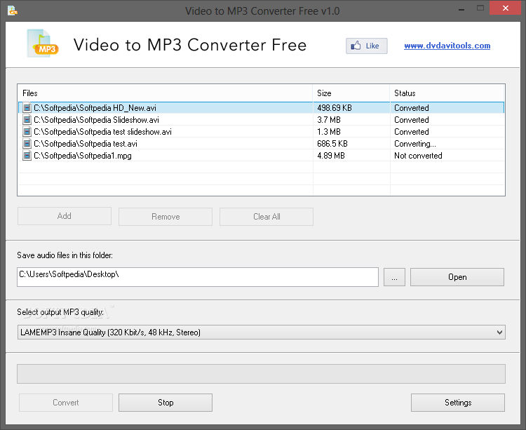Click the Clear All button

click(x=267, y=217)
